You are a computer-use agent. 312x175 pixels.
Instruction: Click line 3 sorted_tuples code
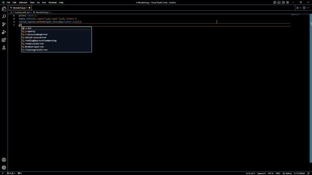[50, 22]
